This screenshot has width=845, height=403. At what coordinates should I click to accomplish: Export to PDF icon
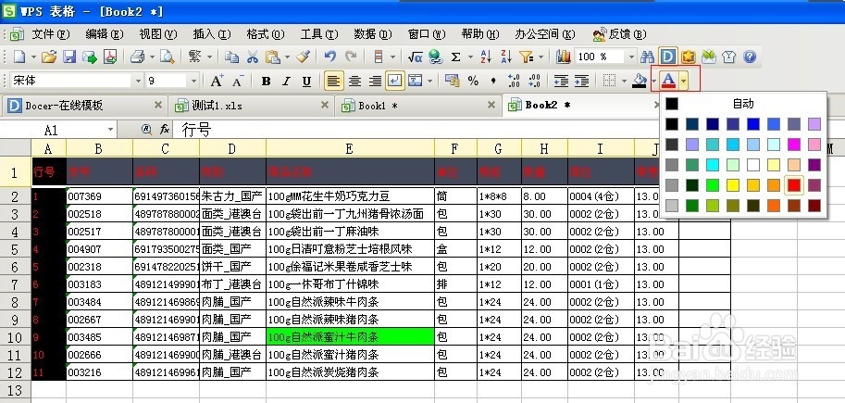point(110,57)
